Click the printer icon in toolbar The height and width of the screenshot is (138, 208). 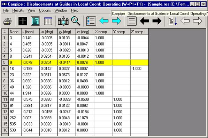click(8, 21)
